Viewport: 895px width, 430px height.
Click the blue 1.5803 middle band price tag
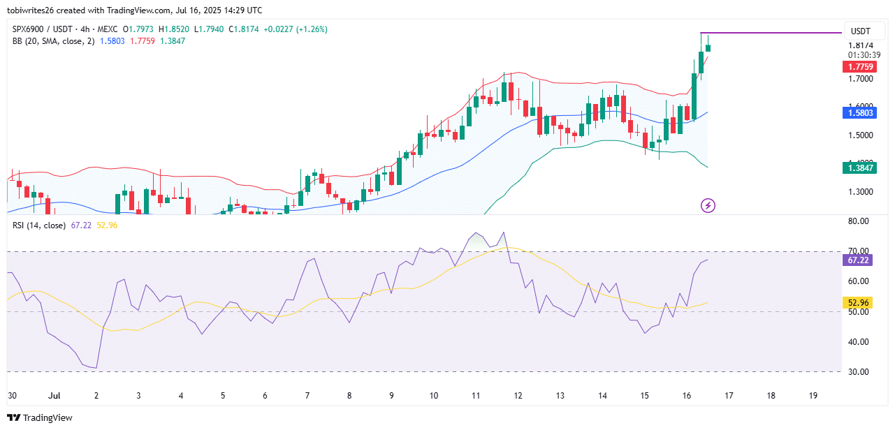[x=858, y=112]
